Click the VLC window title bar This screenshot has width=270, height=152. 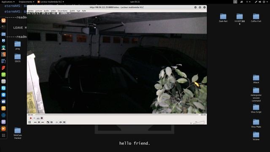116,7
